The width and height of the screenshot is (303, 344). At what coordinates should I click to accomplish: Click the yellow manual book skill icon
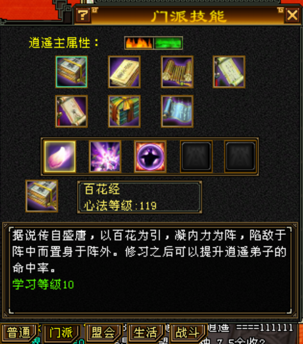pos(124,72)
